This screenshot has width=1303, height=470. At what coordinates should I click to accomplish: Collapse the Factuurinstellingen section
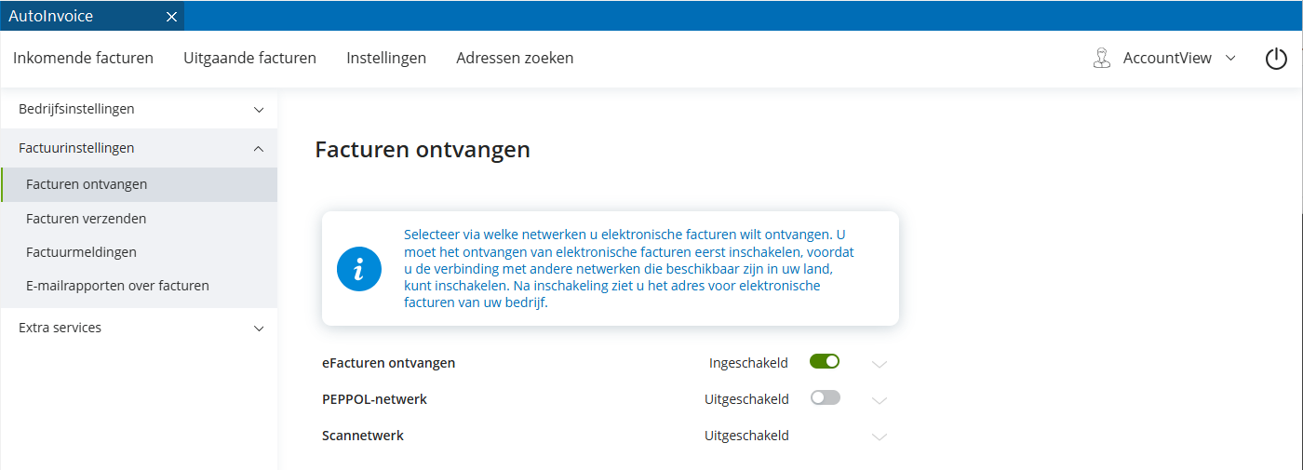click(259, 149)
